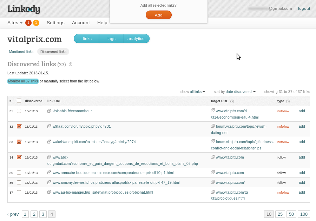Toggle select-all checkbox in table header
The width and height of the screenshot is (316, 221).
[19, 101]
